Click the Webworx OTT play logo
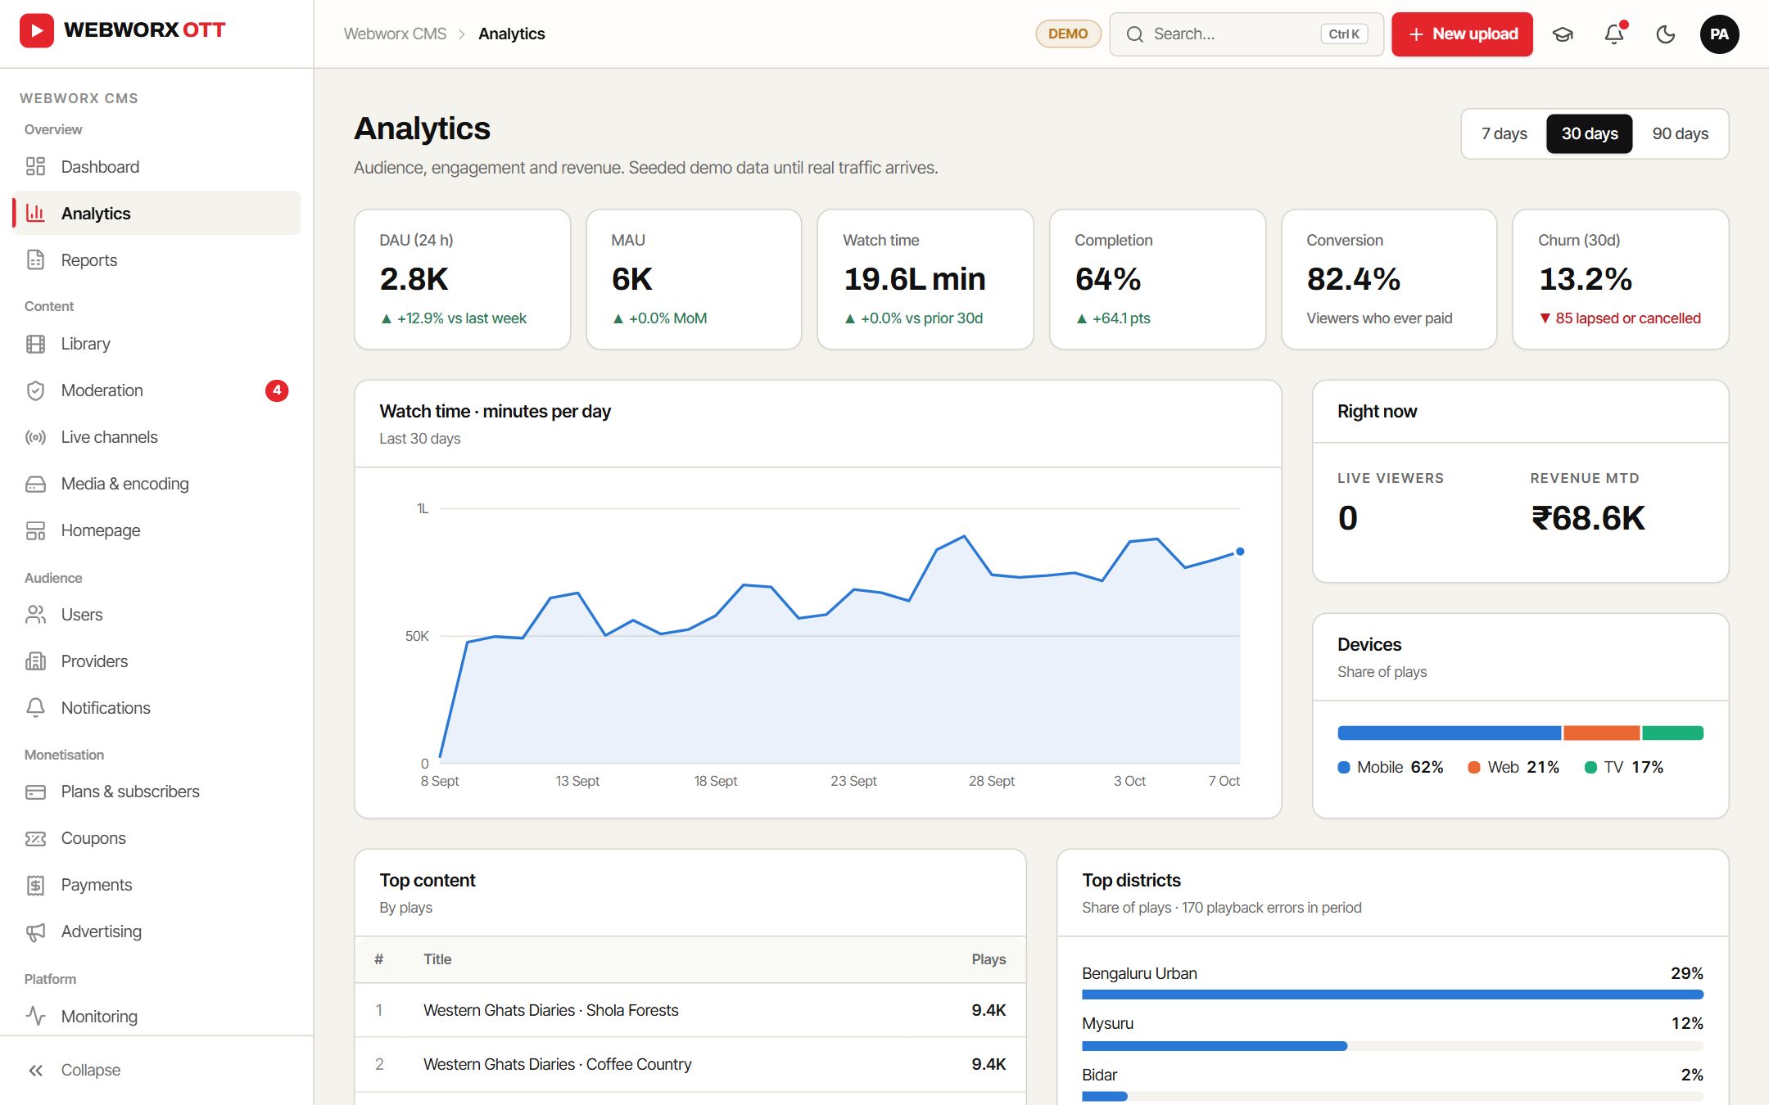The width and height of the screenshot is (1769, 1105). point(37,31)
